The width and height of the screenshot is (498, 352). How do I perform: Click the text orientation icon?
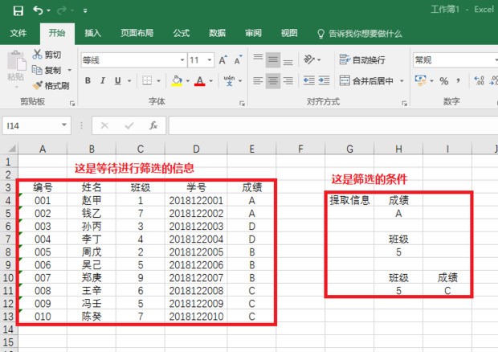[309, 59]
